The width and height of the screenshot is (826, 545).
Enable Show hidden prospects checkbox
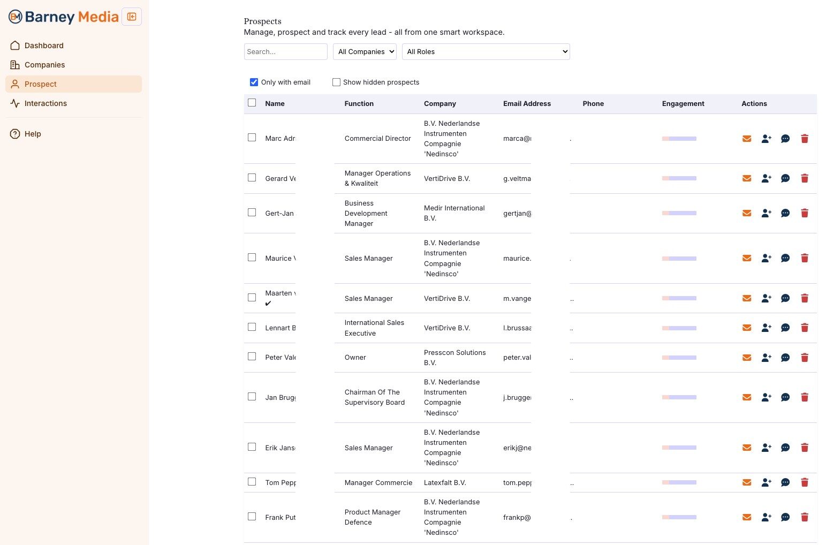336,82
